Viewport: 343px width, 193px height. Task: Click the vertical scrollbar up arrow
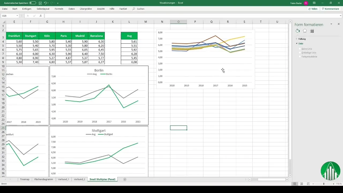tap(290, 21)
